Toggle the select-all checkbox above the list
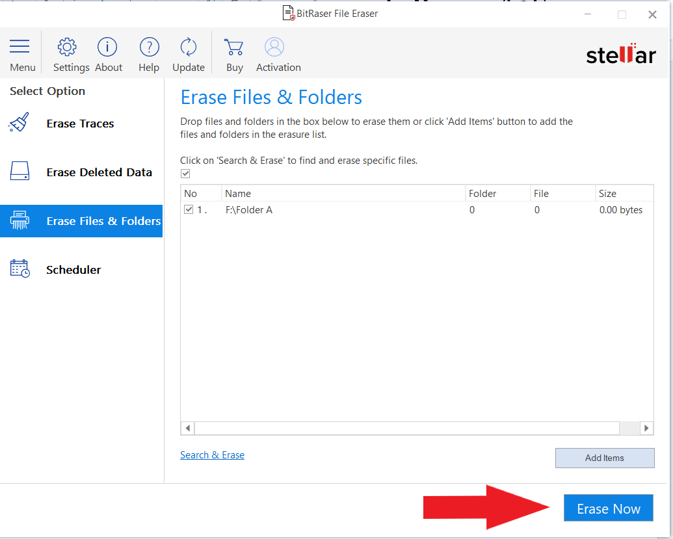Screen dimensions: 673x539 (x=185, y=174)
